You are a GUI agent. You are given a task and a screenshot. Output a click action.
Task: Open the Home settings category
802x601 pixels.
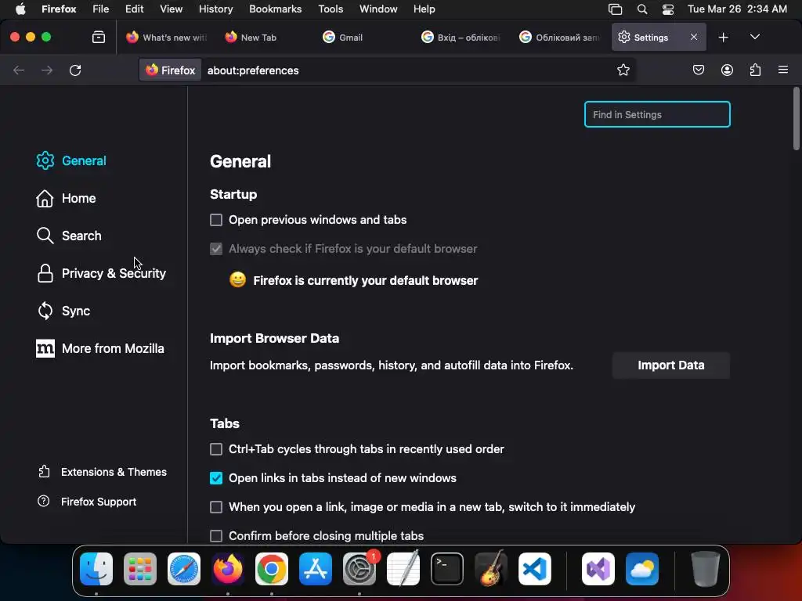tap(66, 198)
